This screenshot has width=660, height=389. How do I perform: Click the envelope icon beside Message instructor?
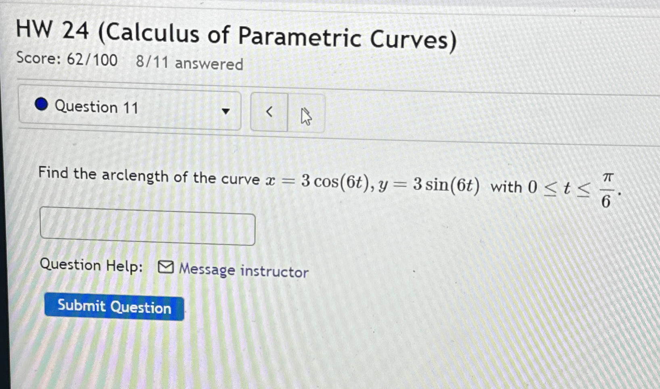tap(165, 267)
